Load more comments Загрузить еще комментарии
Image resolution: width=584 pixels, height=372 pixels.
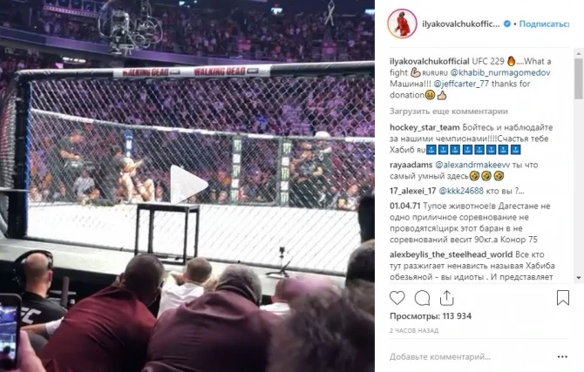point(449,111)
